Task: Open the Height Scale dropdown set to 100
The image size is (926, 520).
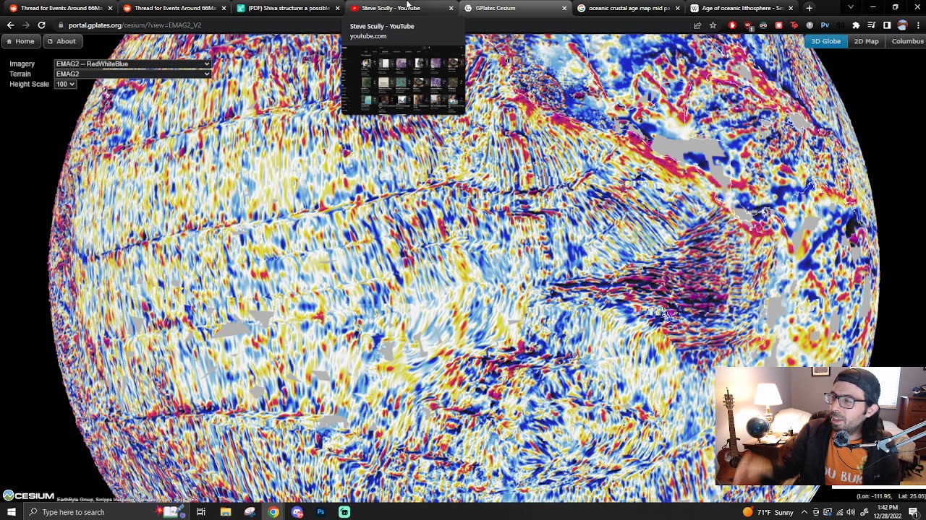Action: point(65,84)
